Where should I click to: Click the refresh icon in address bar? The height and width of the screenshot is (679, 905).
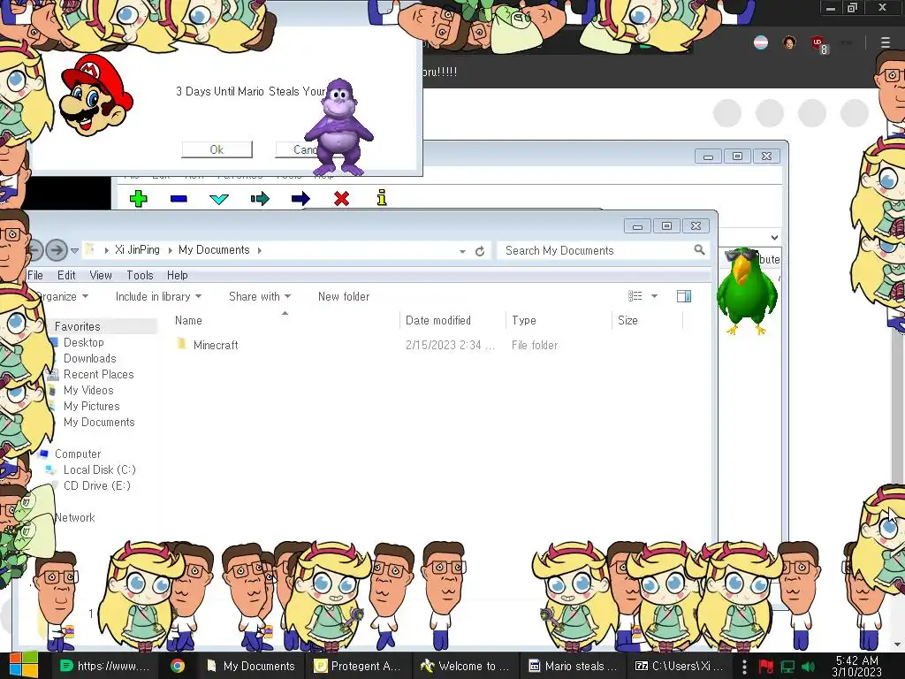(x=480, y=251)
